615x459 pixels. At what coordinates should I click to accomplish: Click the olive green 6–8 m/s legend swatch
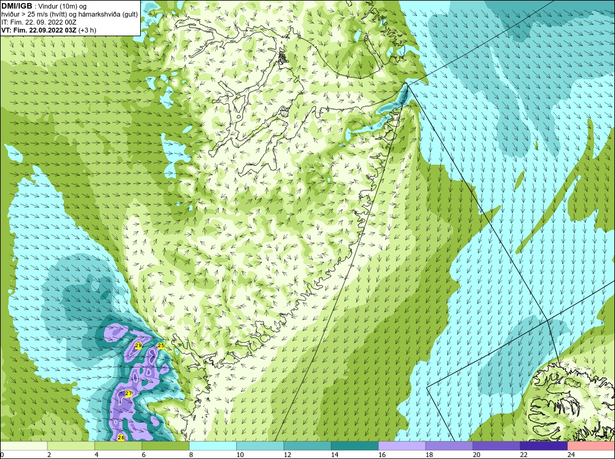point(165,445)
